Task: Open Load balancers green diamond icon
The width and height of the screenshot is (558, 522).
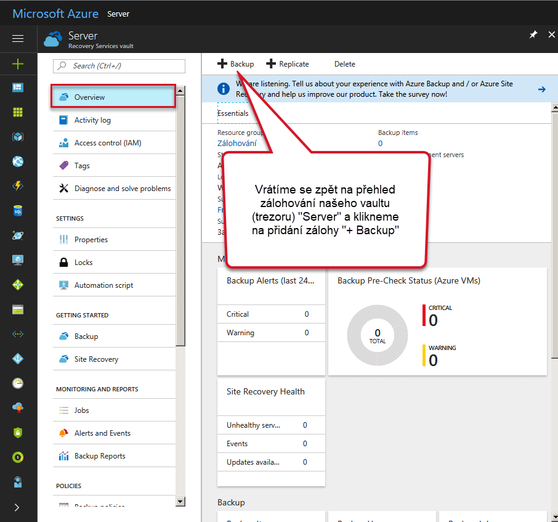Action: (18, 285)
